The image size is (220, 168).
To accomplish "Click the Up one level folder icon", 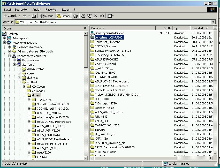I will [x=34, y=16].
